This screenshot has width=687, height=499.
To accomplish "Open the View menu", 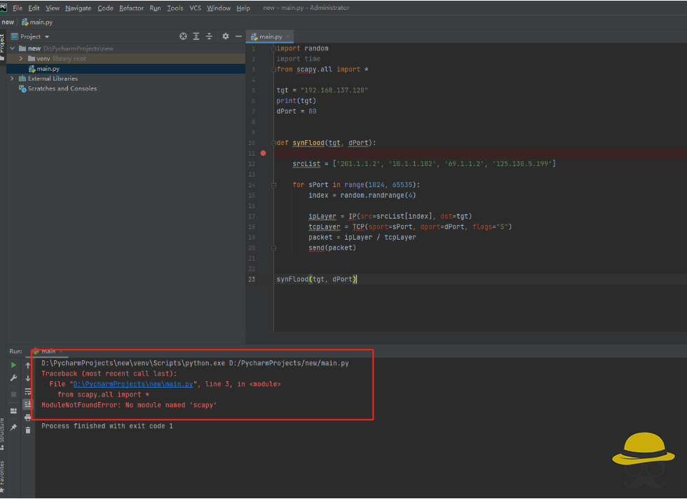I will pos(53,8).
